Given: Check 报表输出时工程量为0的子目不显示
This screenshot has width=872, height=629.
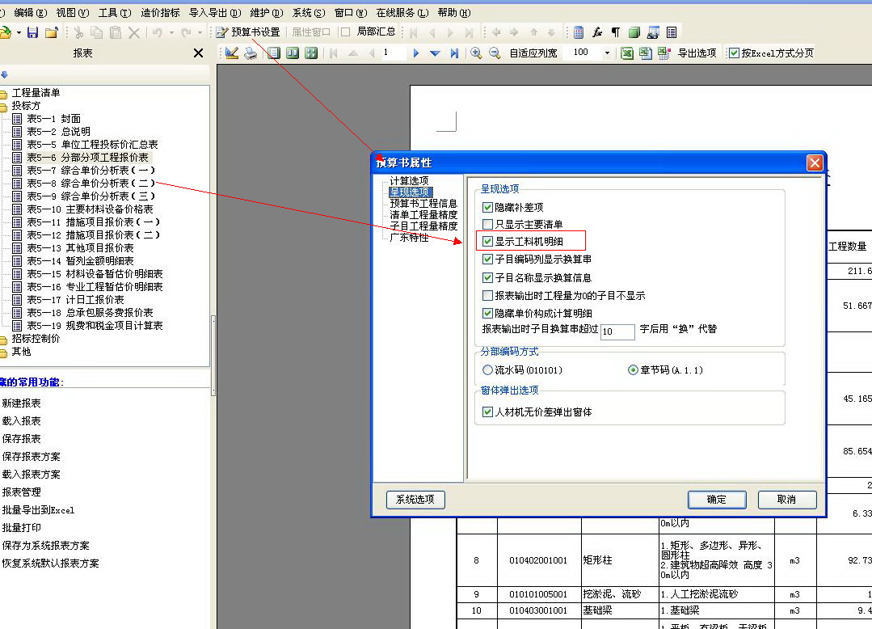Looking at the screenshot, I should pyautogui.click(x=487, y=295).
